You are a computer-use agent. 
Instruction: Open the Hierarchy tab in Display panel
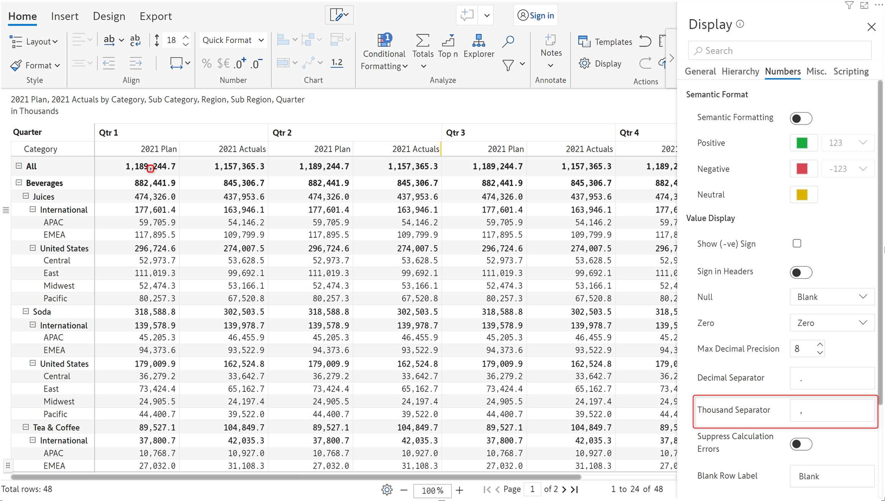click(x=740, y=71)
